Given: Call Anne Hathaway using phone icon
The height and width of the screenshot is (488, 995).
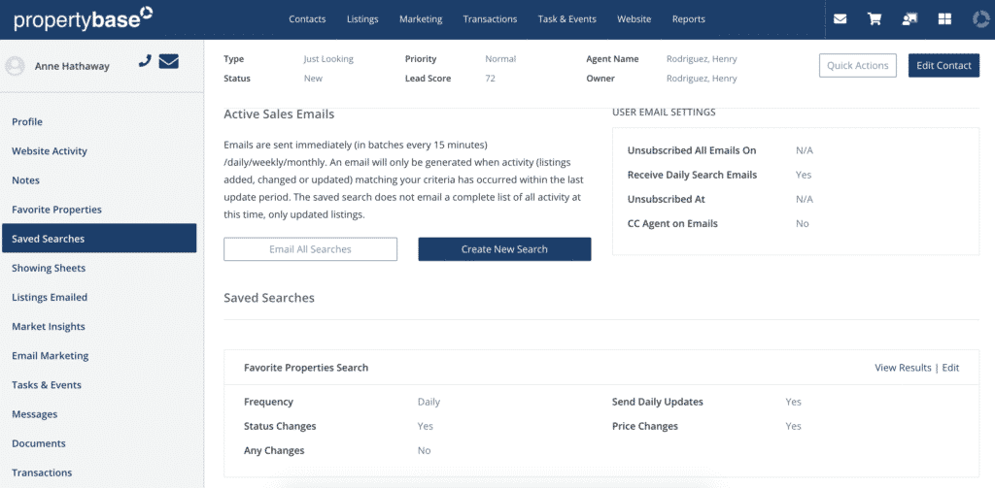Looking at the screenshot, I should pos(145,61).
